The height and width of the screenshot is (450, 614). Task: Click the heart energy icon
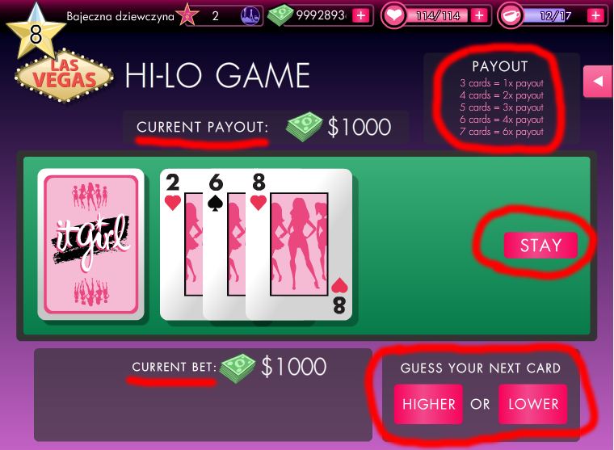point(394,15)
